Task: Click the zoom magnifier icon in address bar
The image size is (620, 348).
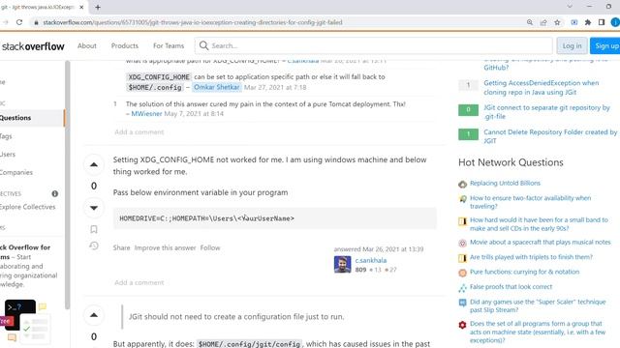Action: pos(530,22)
